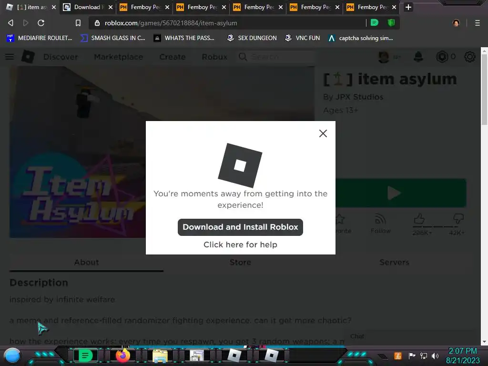Click the Roblox search field
The width and height of the screenshot is (488, 366).
point(275,57)
